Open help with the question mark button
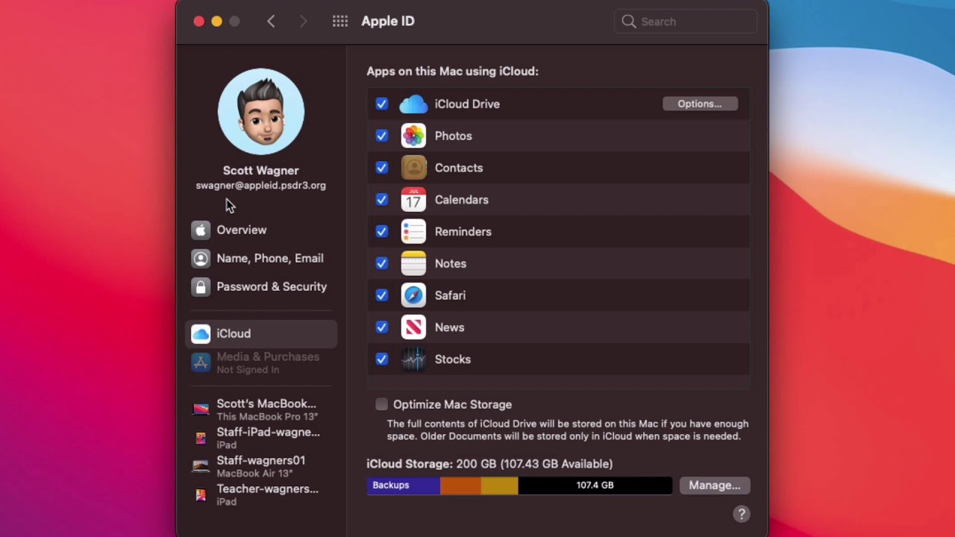 point(741,514)
